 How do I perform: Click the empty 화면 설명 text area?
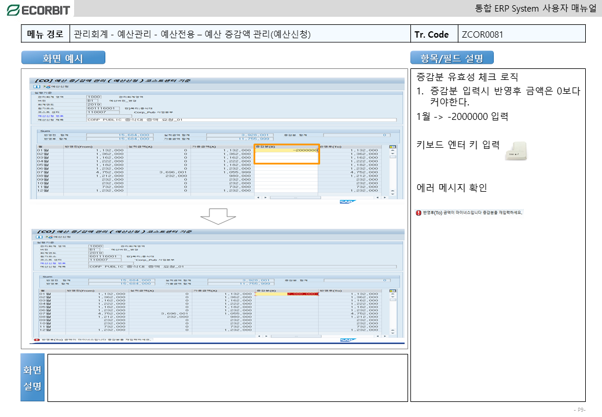click(227, 378)
